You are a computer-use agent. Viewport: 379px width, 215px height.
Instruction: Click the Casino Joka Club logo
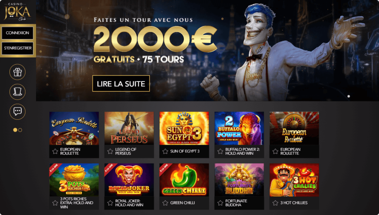pyautogui.click(x=17, y=11)
